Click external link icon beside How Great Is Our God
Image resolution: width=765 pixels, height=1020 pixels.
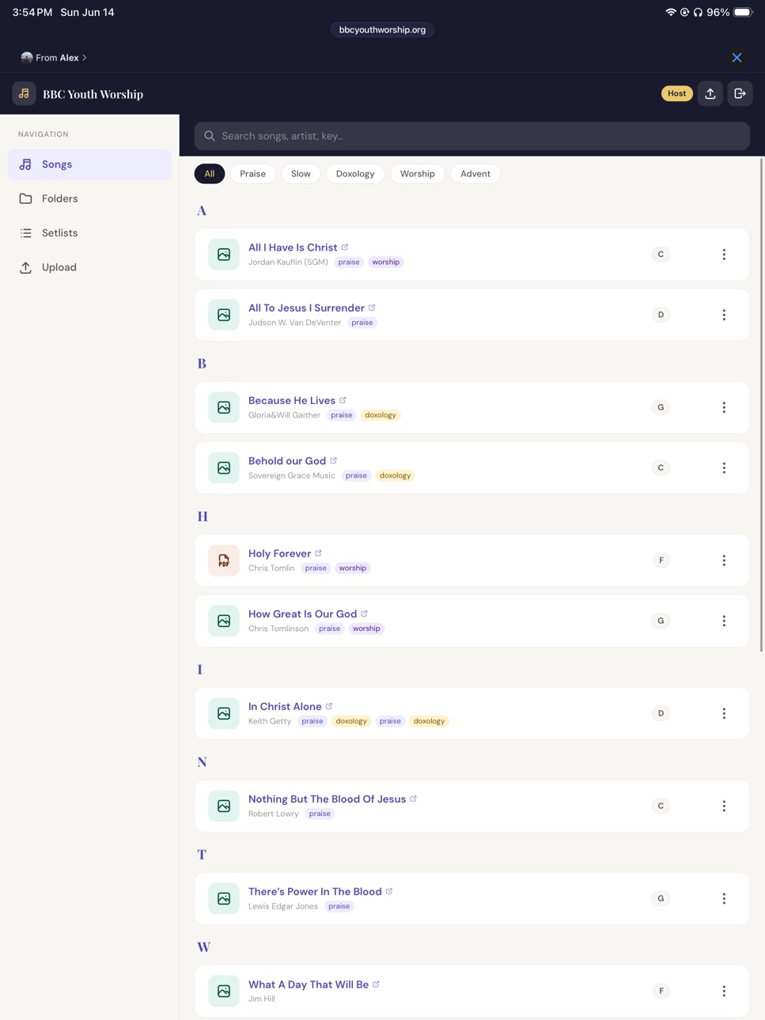[x=364, y=613]
